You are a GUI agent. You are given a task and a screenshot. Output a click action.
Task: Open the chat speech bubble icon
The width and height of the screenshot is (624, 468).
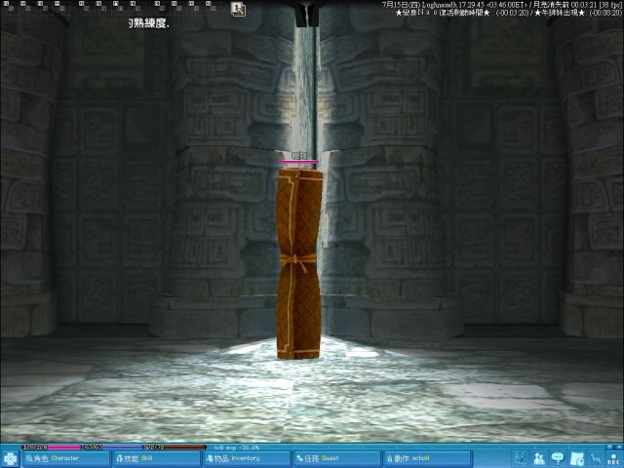558,458
